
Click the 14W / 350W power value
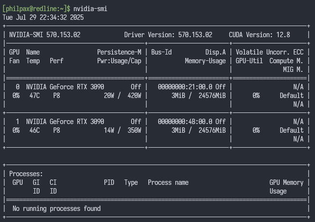[x=123, y=130]
